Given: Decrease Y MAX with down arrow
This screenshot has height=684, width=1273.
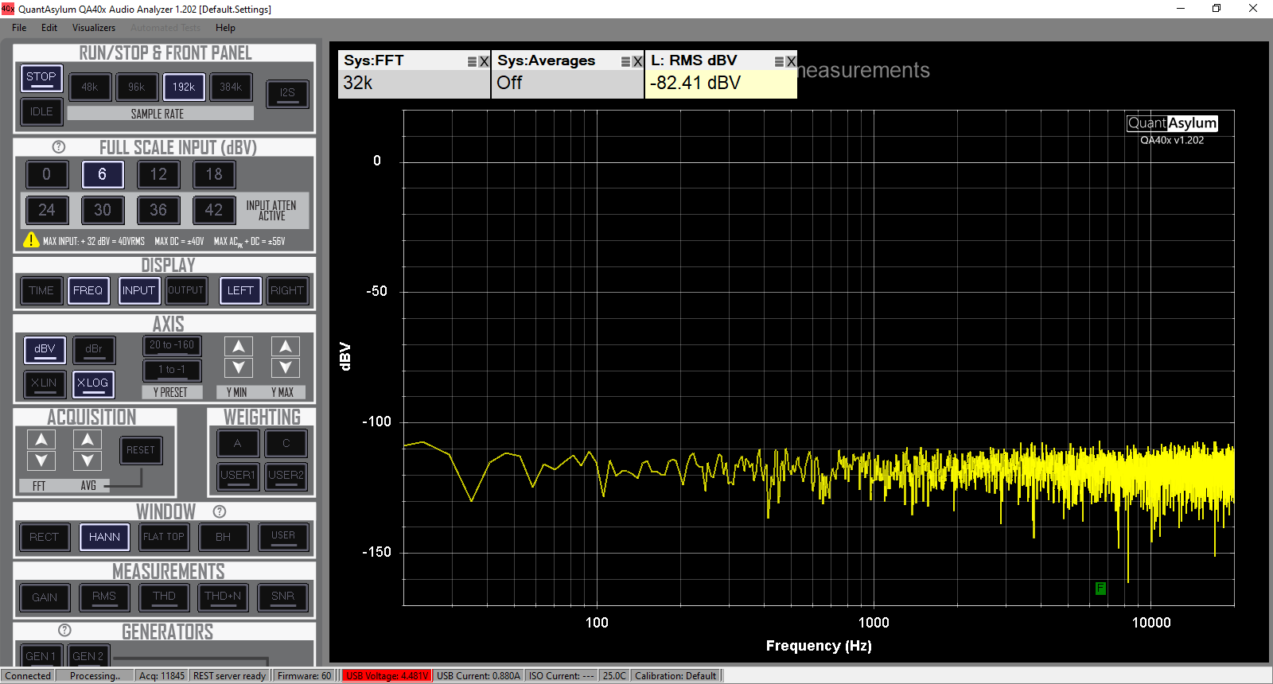Looking at the screenshot, I should pyautogui.click(x=285, y=367).
